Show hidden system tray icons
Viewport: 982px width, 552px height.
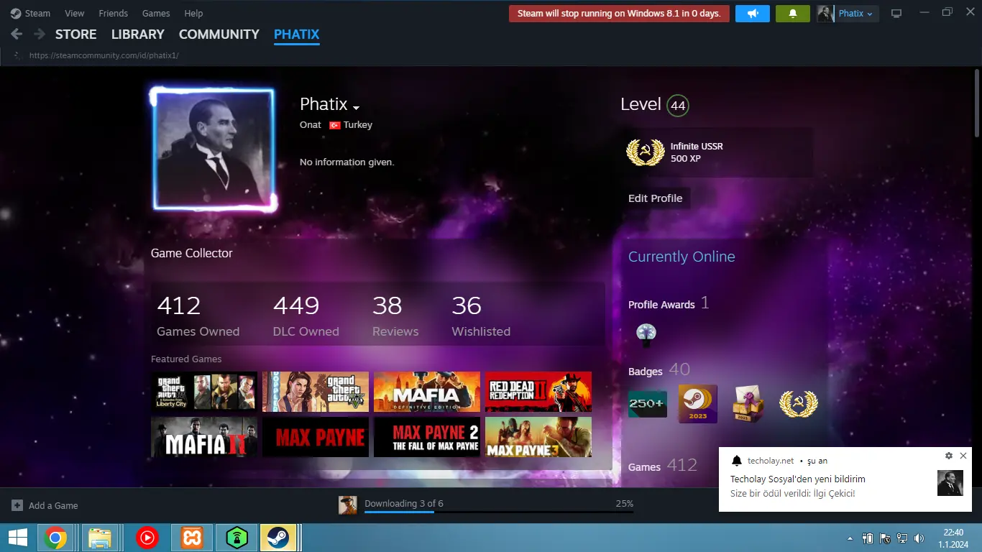pyautogui.click(x=850, y=538)
